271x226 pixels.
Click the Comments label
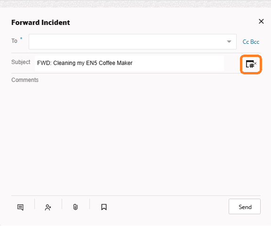(x=25, y=80)
